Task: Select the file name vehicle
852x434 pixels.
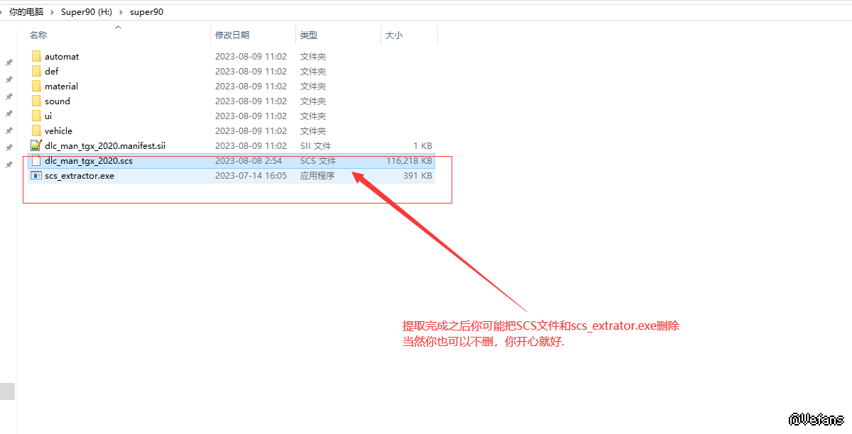Action: tap(58, 130)
